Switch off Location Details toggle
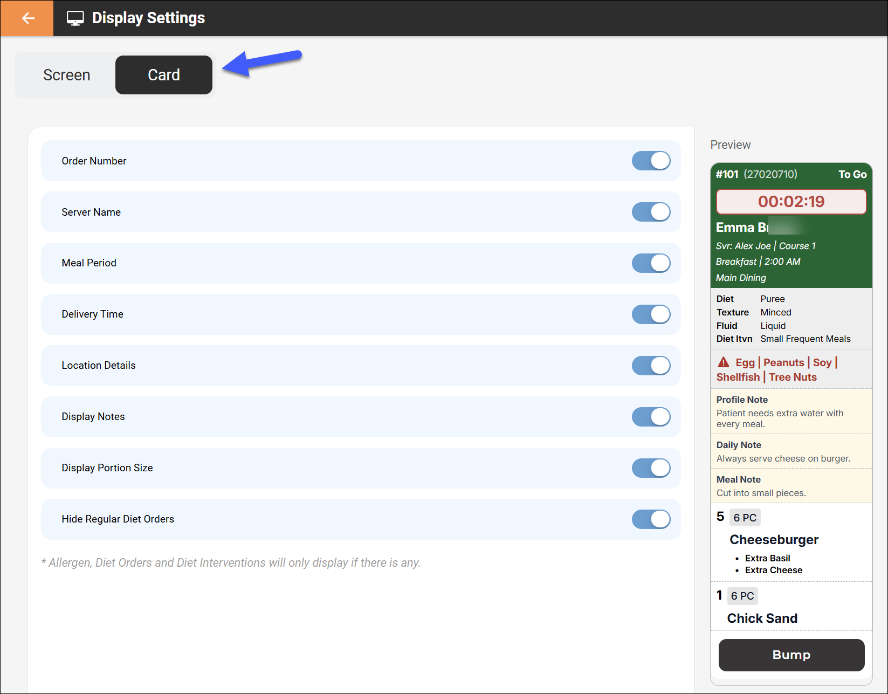 [651, 366]
